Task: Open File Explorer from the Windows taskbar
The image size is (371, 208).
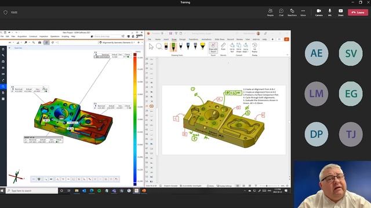Action: 77,191
